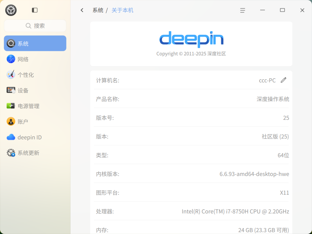Click the 关于本机 breadcrumb label

[122, 10]
